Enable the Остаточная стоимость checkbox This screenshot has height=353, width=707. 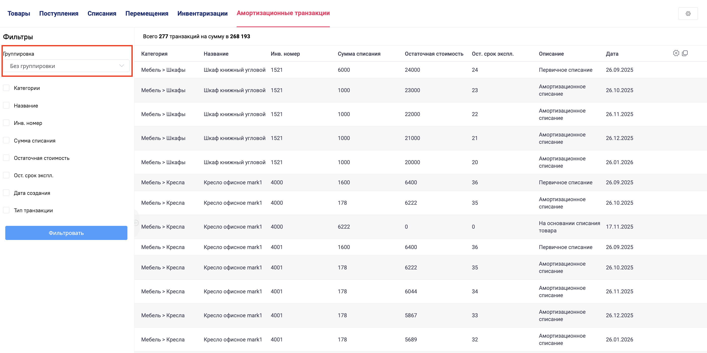[x=6, y=158]
